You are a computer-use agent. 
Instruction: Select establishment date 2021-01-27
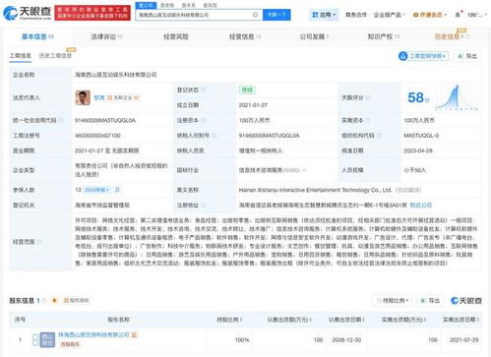(x=253, y=105)
